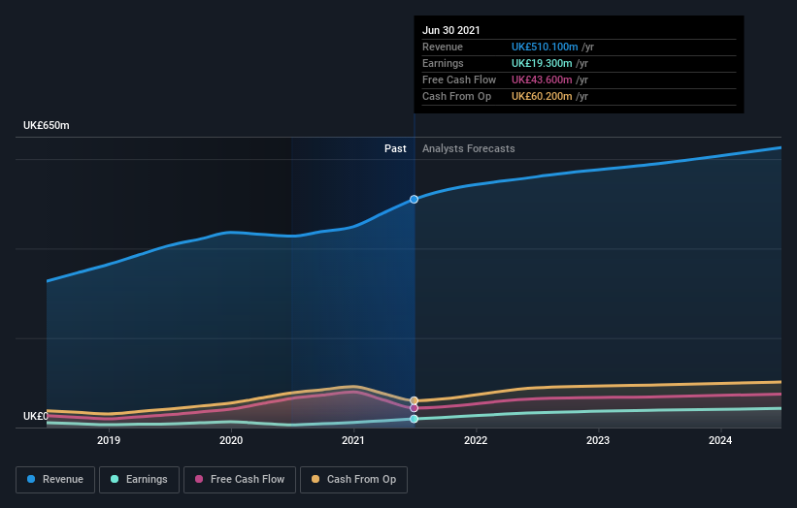The image size is (797, 508).
Task: Select the 2024 x-axis label
Action: (720, 440)
